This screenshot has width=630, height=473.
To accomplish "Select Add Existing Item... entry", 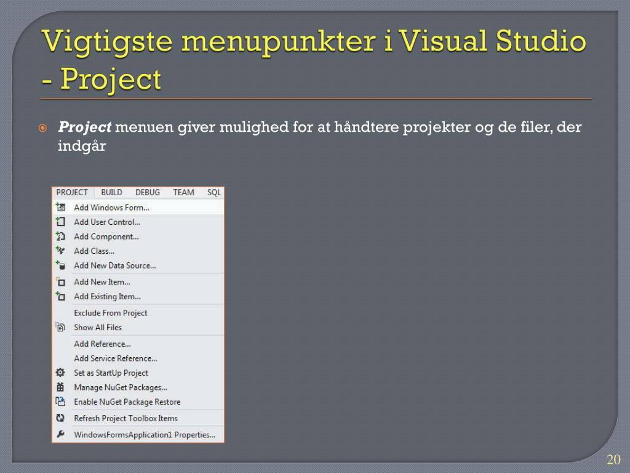I will [138, 296].
